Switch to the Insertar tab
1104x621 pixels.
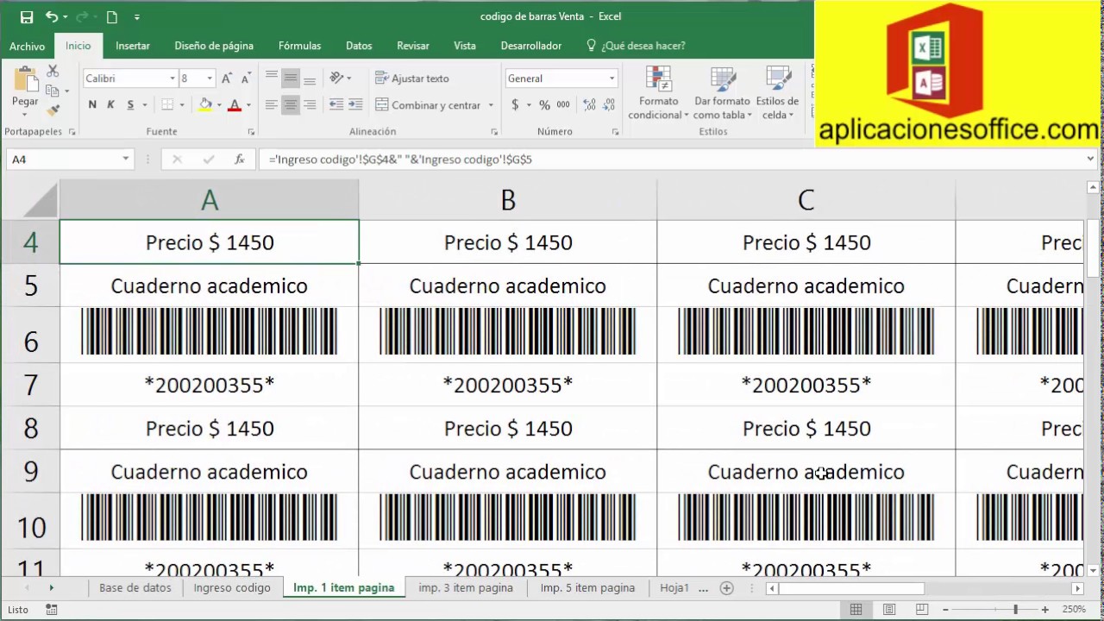point(133,46)
